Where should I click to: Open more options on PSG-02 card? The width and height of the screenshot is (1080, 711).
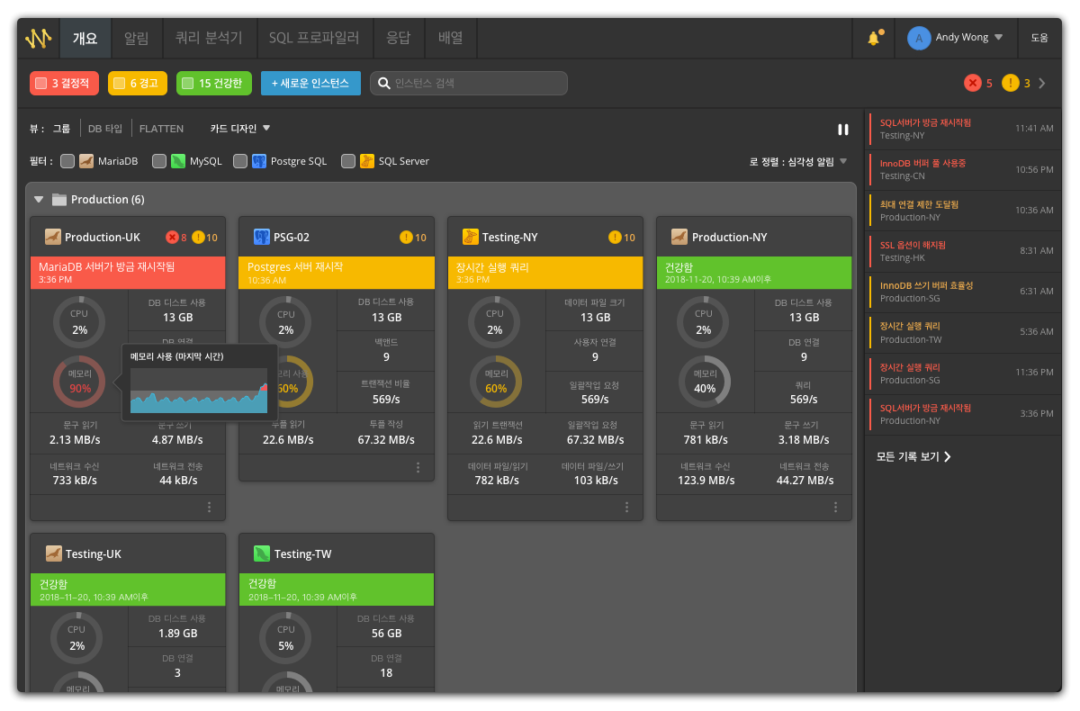click(x=418, y=468)
